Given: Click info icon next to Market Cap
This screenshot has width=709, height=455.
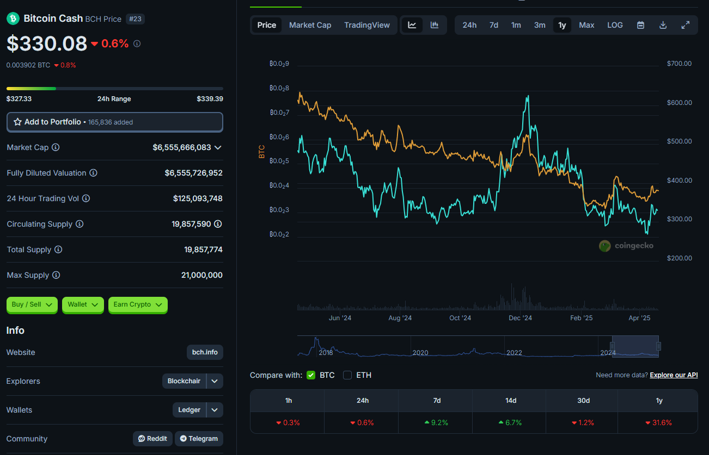Looking at the screenshot, I should click(56, 147).
